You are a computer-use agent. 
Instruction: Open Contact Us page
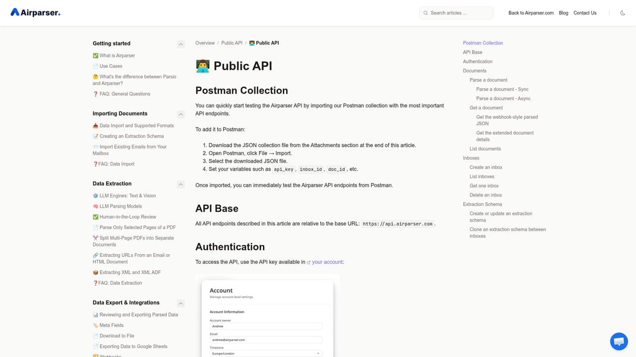click(585, 13)
